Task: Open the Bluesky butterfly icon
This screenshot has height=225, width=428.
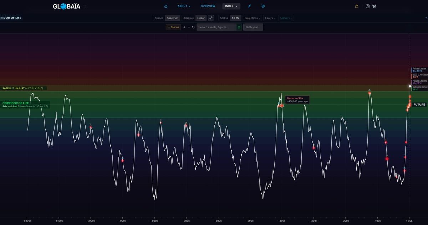Action: coord(374,6)
